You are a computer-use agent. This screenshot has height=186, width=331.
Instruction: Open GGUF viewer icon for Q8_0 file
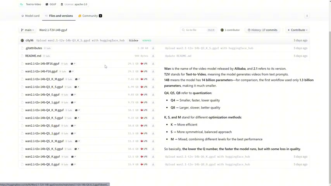[x=73, y=164]
